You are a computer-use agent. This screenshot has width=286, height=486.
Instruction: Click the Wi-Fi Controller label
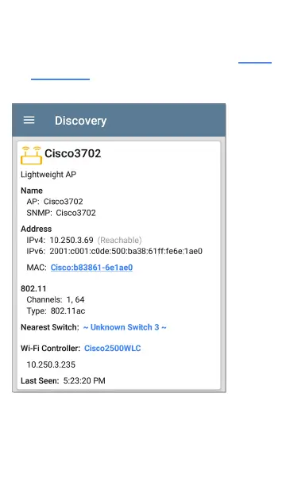[51, 349]
